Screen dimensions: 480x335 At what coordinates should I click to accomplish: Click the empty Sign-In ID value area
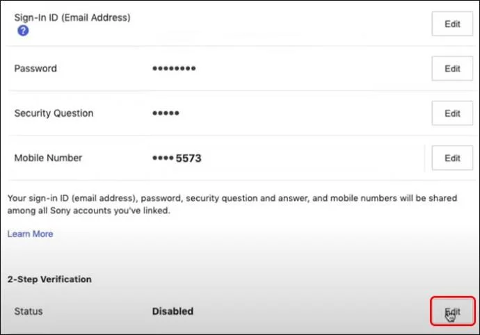[x=278, y=24]
